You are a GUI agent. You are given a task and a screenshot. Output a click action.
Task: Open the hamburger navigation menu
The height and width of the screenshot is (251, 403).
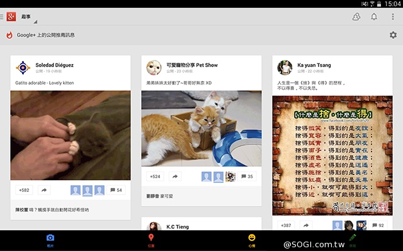click(2, 17)
